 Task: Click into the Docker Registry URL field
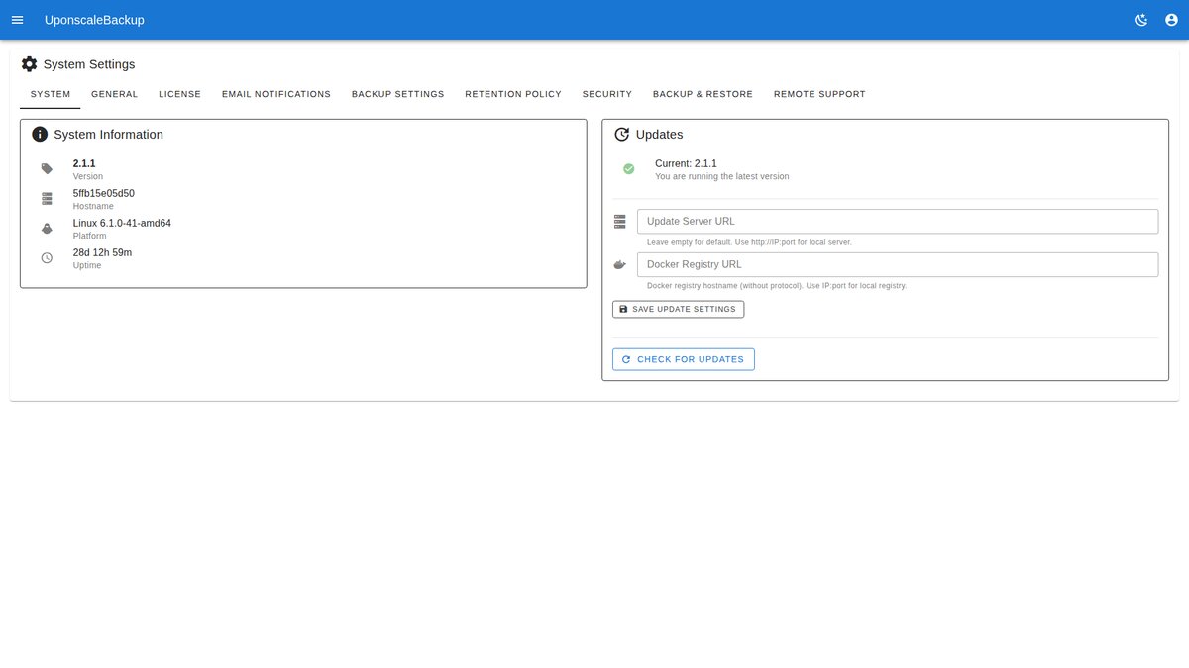(x=897, y=265)
